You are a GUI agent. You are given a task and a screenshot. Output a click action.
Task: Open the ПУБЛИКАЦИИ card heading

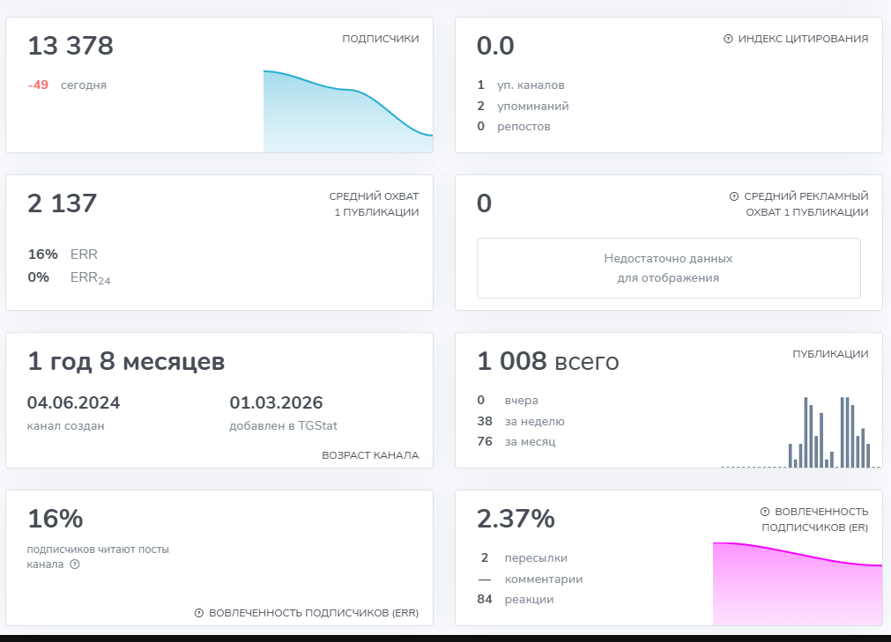tap(830, 354)
